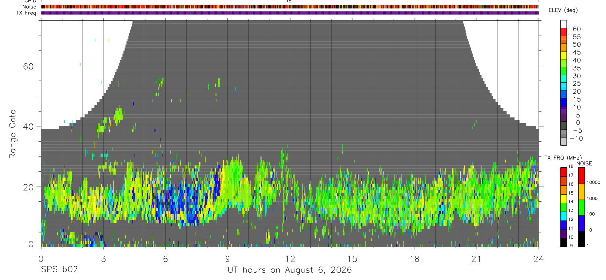This screenshot has width=606, height=280.
Task: Click the 3 hour tick label
Action: tap(103, 259)
